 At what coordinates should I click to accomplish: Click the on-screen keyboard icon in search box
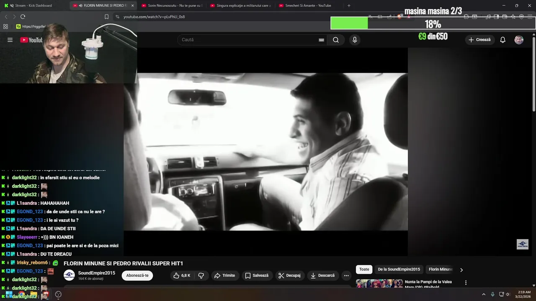point(321,40)
